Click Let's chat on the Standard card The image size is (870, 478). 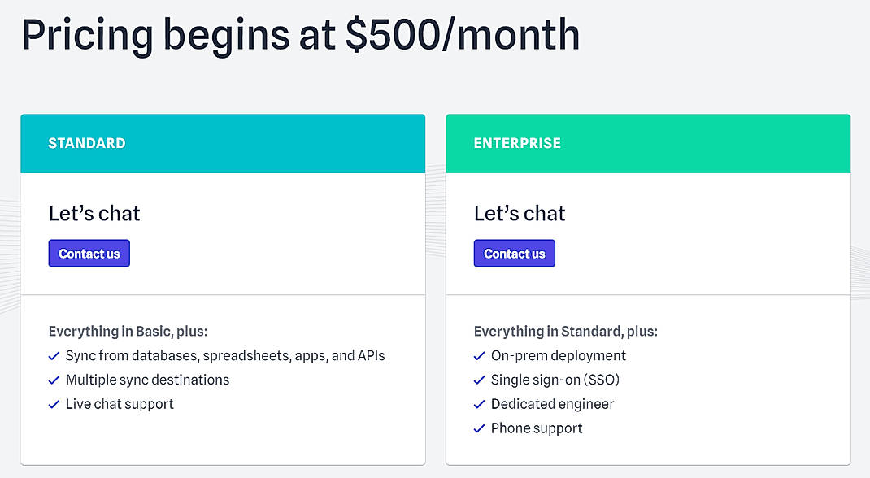(94, 213)
